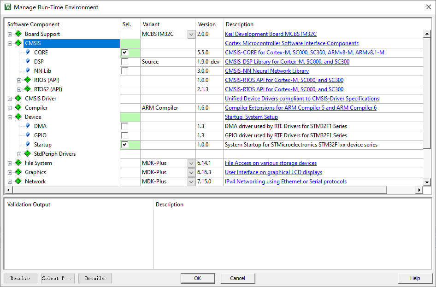Open the Network MDK-Plus variant dropdown
This screenshot has width=436, height=287.
coord(191,182)
